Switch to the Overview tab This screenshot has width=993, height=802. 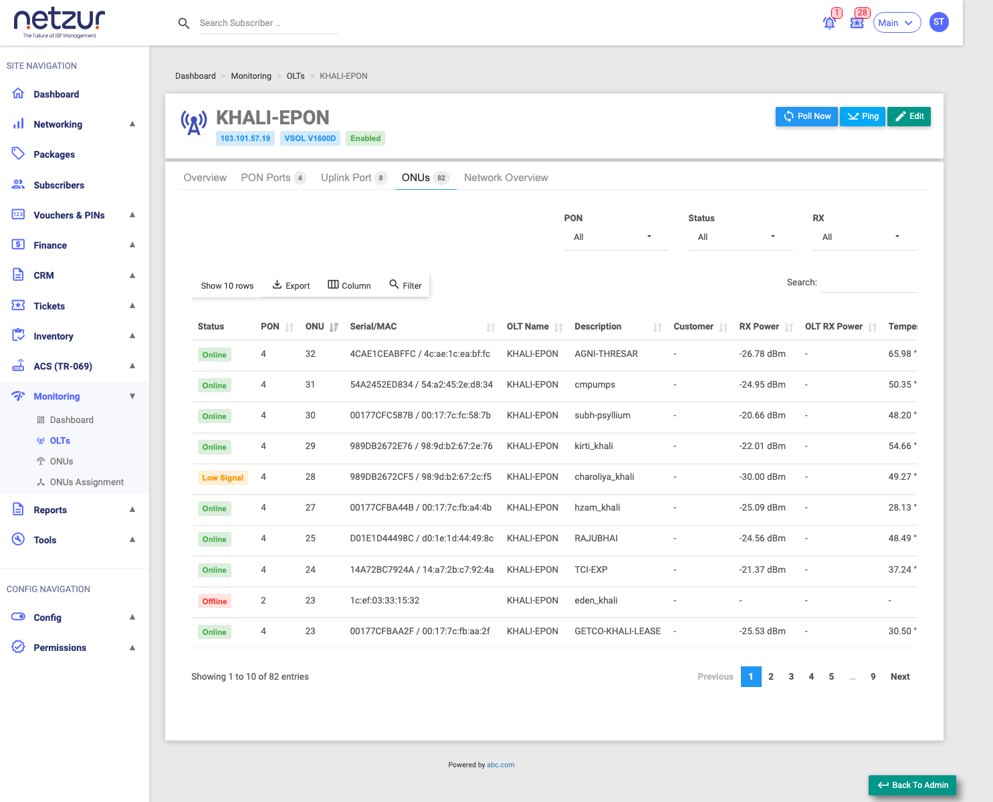pos(205,178)
